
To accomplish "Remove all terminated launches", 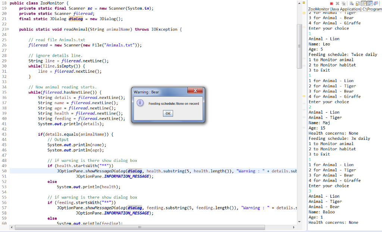I will pyautogui.click(x=344, y=3).
